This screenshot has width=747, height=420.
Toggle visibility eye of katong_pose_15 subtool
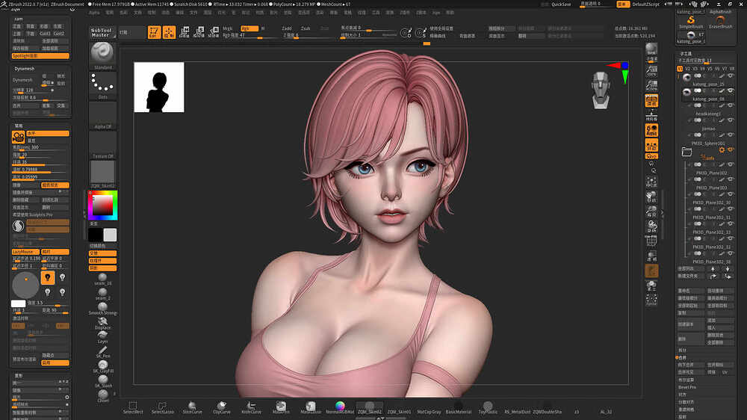tap(731, 75)
